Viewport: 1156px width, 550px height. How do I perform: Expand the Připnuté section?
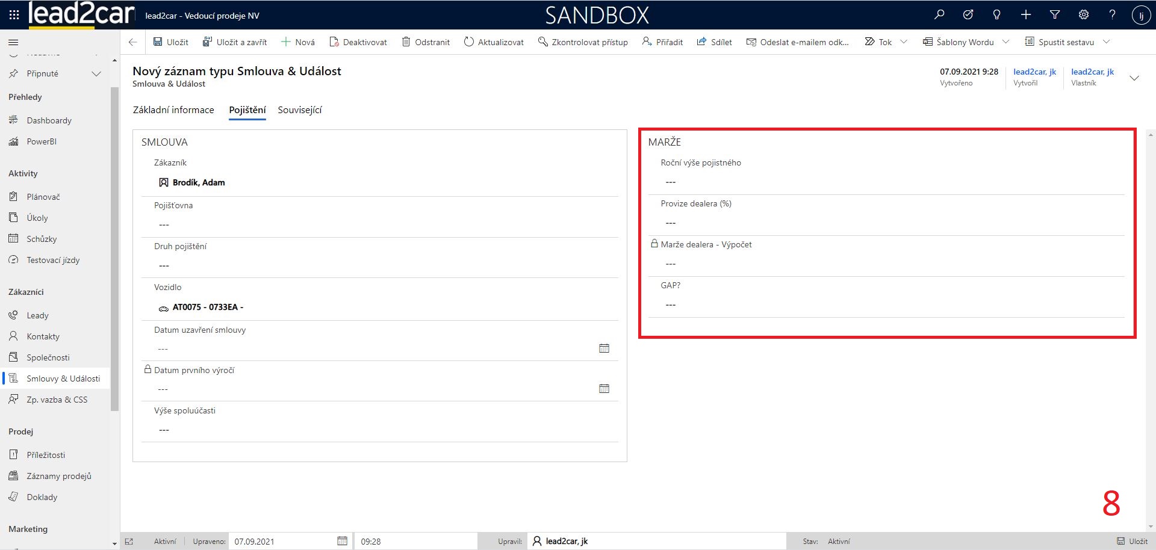click(x=96, y=73)
